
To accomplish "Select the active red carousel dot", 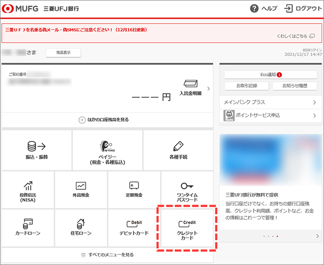I will pyautogui.click(x=278, y=236).
